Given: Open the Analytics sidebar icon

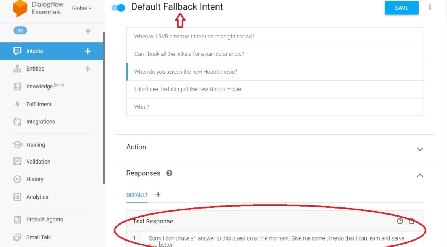Looking at the screenshot, I should [17, 197].
